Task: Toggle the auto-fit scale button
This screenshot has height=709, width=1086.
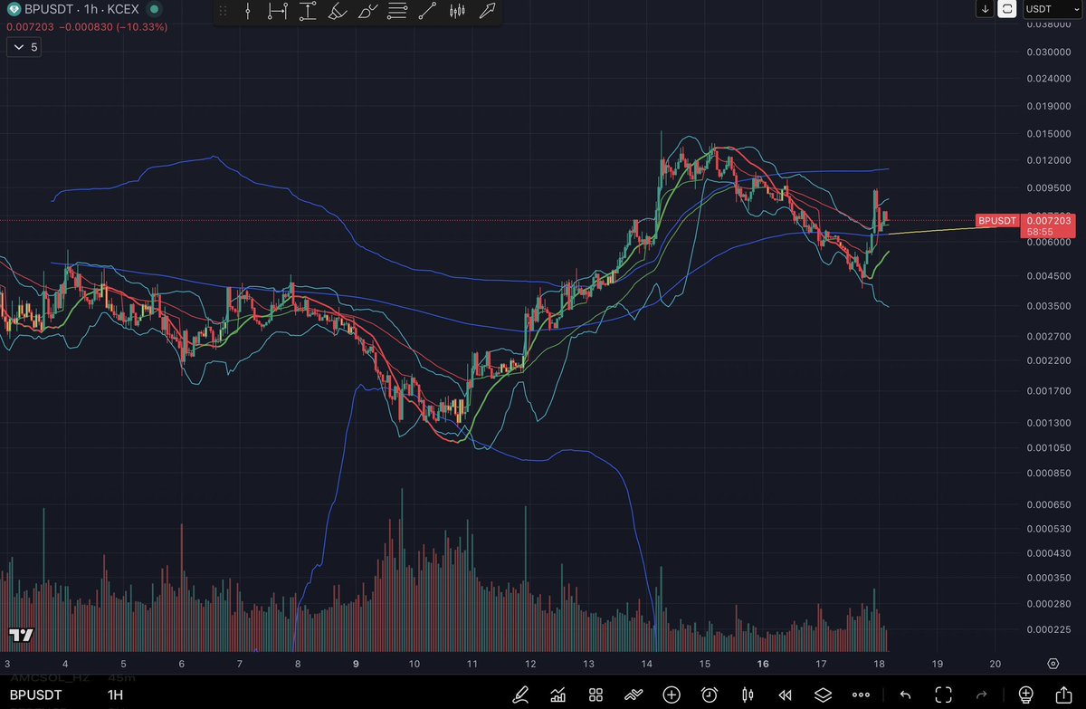Action: 1007,9
